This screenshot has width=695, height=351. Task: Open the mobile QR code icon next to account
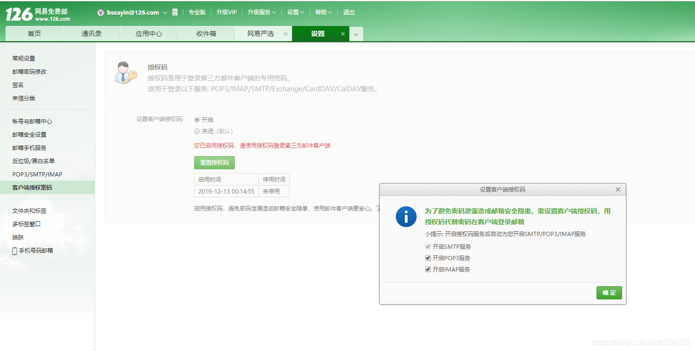pos(175,12)
